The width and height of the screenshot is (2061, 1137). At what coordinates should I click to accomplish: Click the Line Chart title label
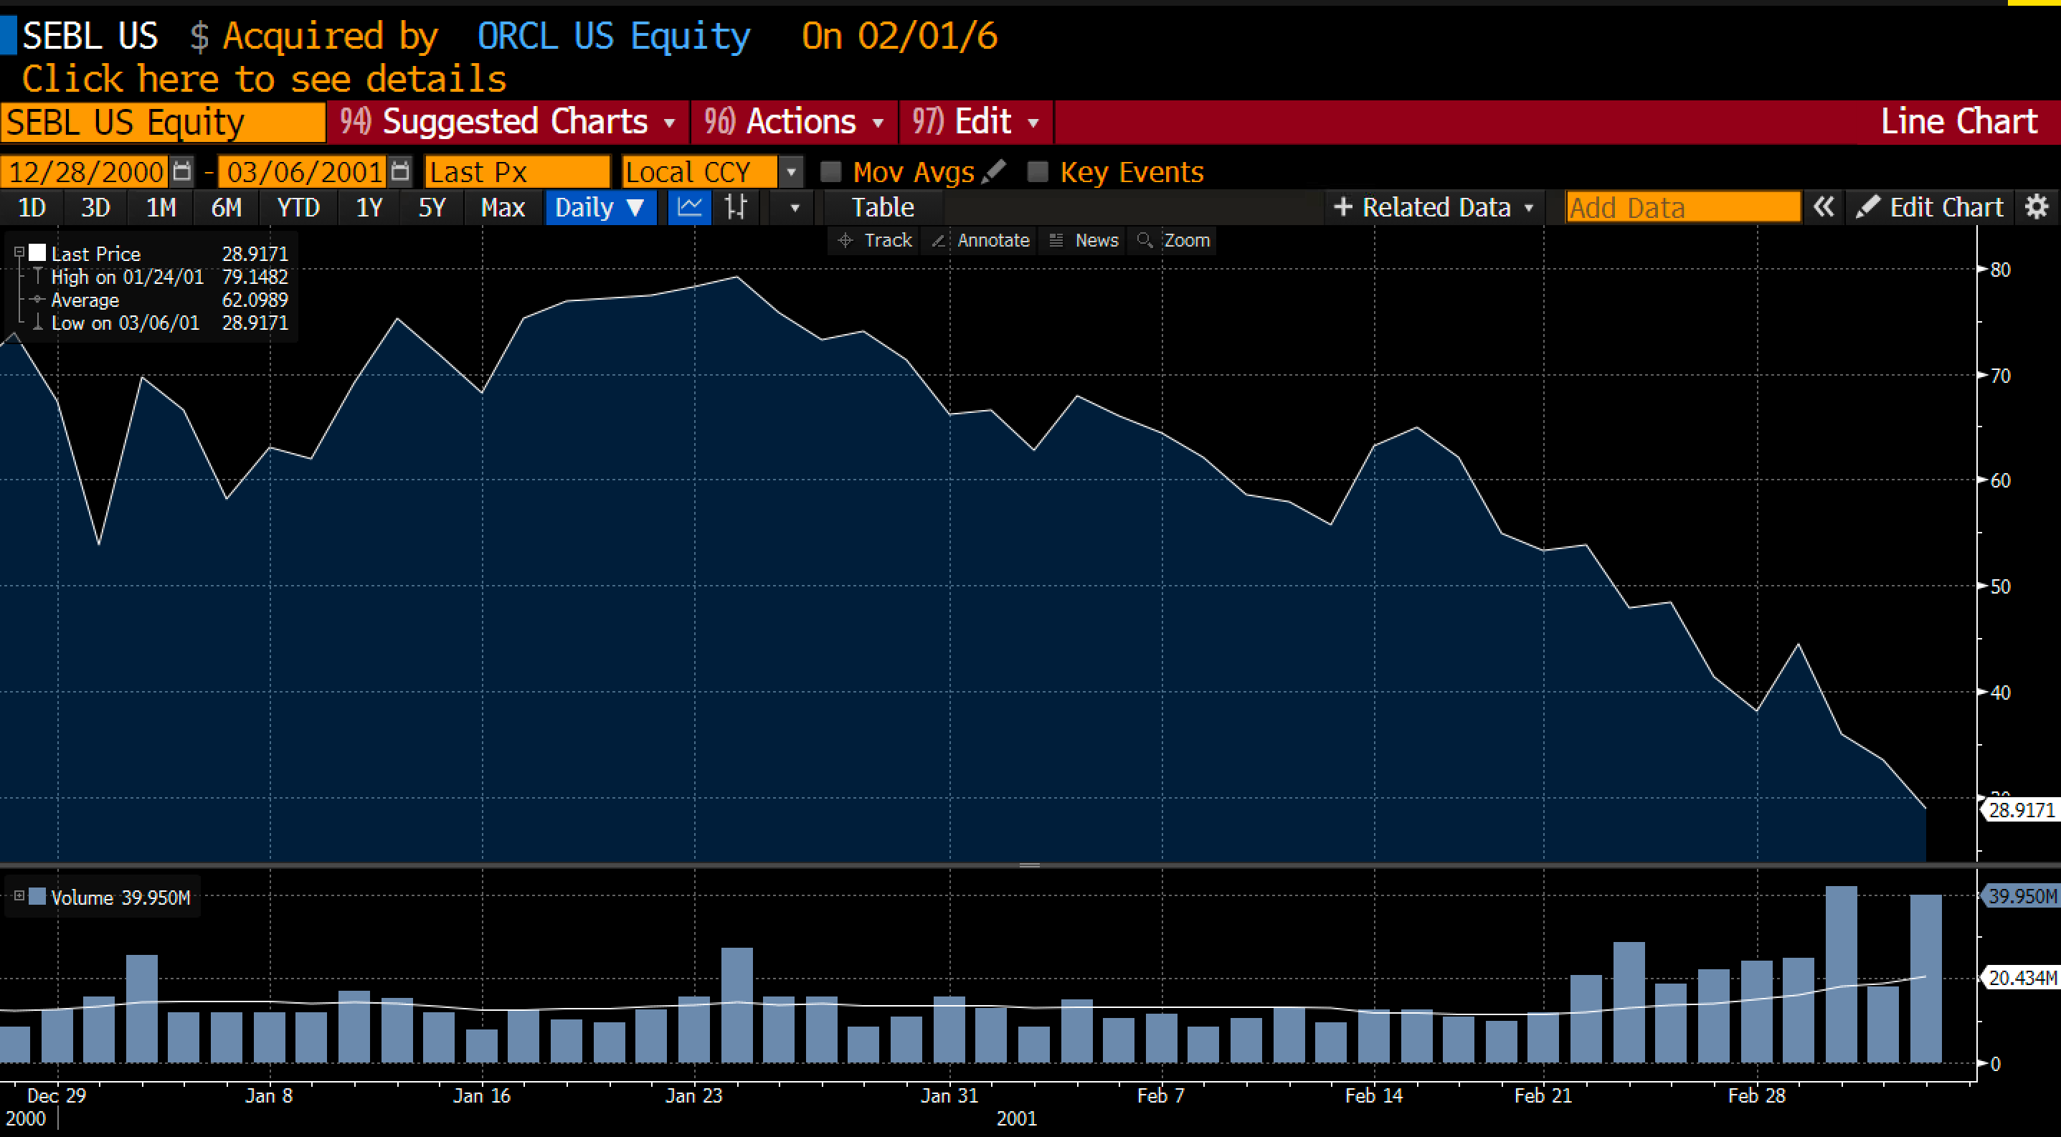pos(1958,122)
